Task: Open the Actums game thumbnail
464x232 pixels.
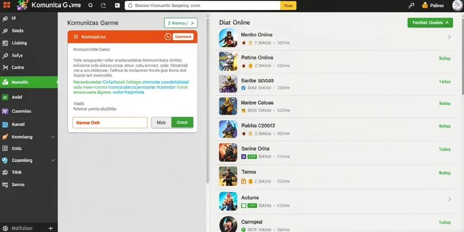Action: pos(228,201)
